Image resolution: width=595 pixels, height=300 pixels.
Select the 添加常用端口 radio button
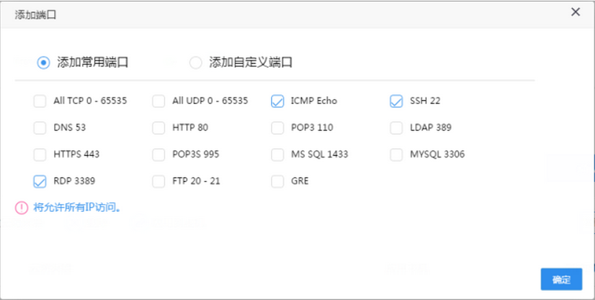(x=43, y=62)
